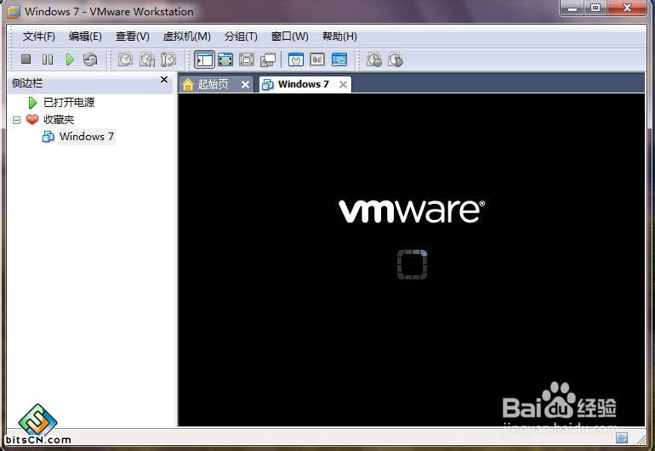Maximize the VMware Workstation window
The image size is (655, 451).
(x=595, y=8)
